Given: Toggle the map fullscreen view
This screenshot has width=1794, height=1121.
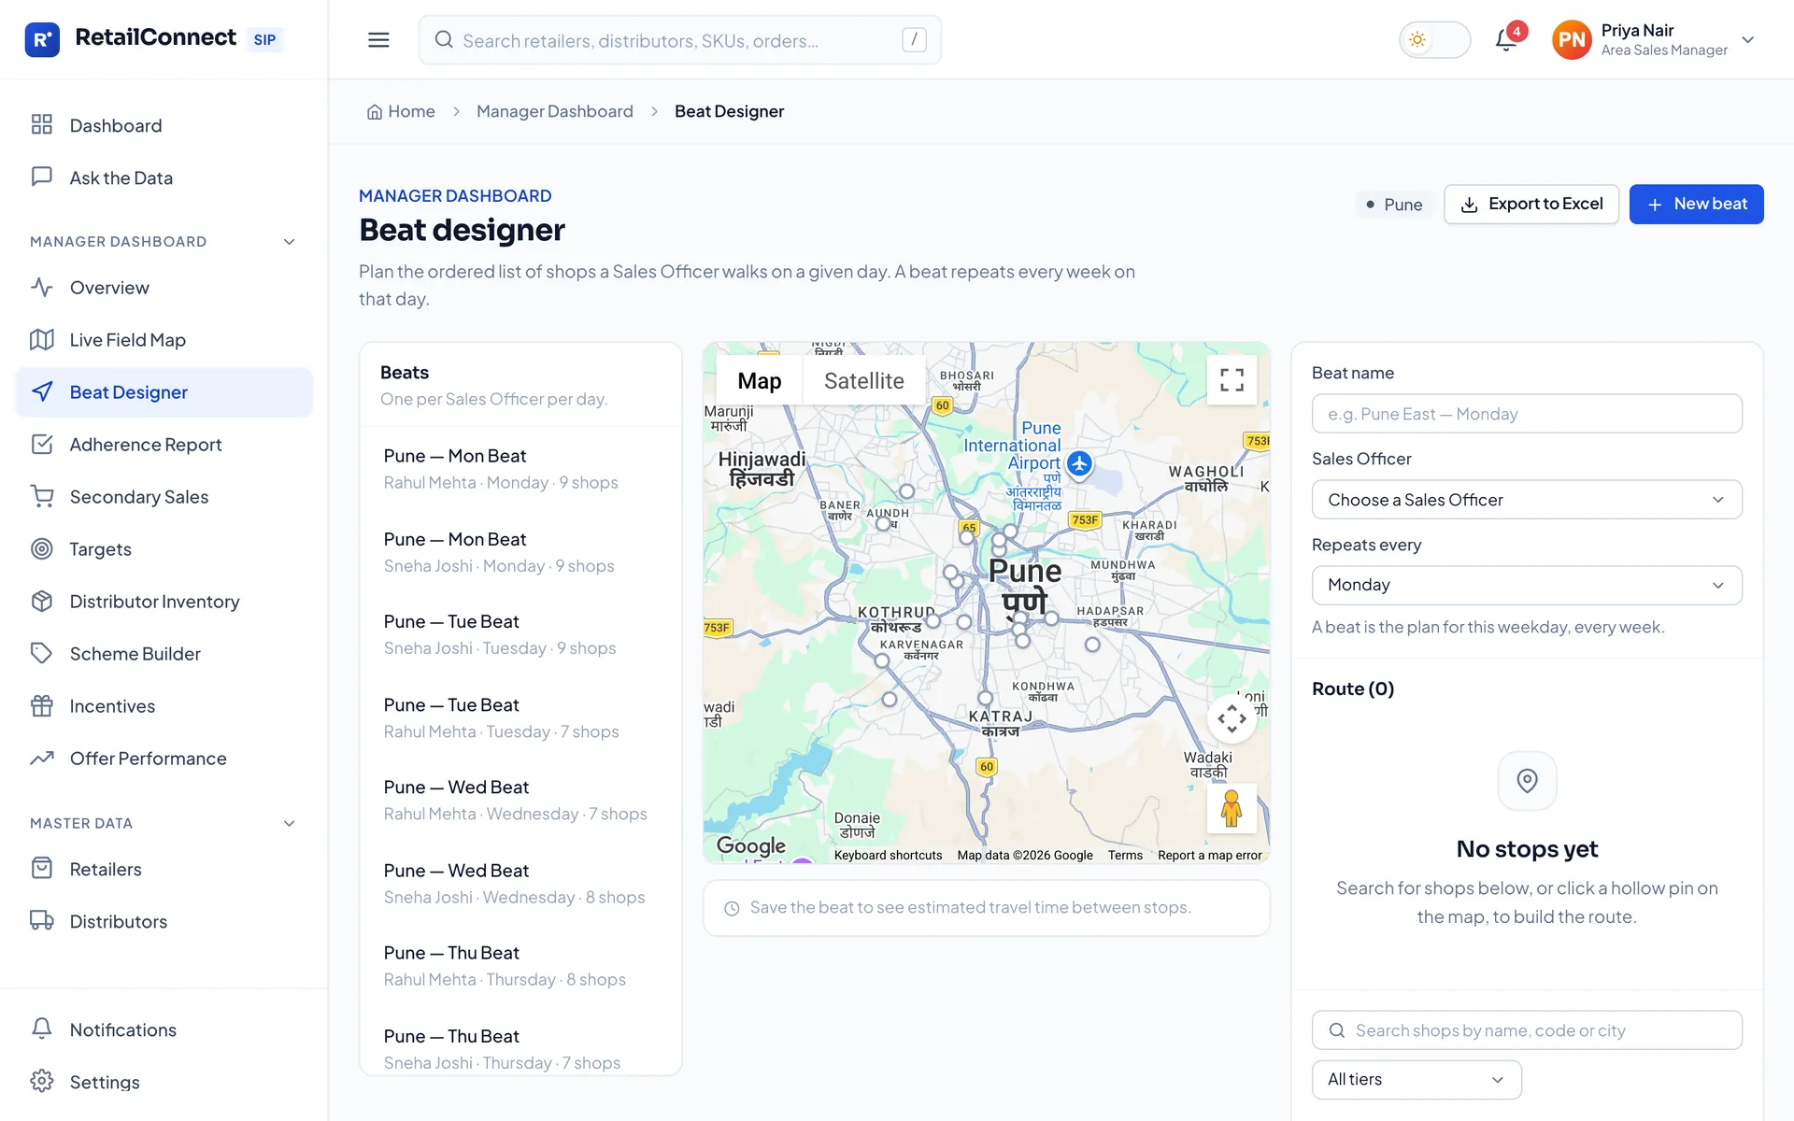Looking at the screenshot, I should [1232, 380].
